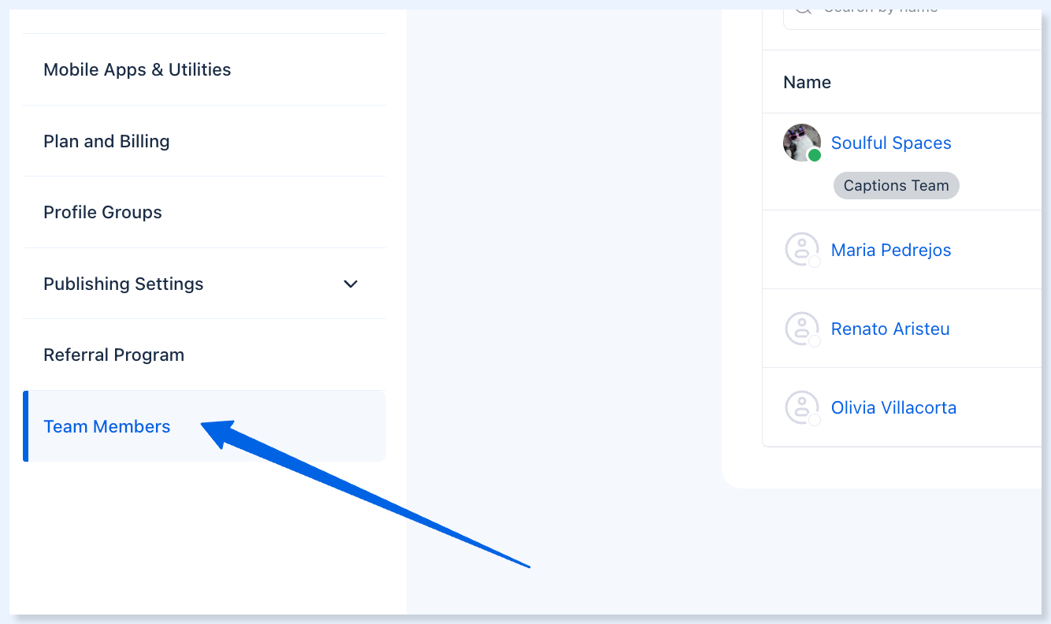Click the Captions Team tag
This screenshot has height=624, width=1051.
click(x=897, y=186)
